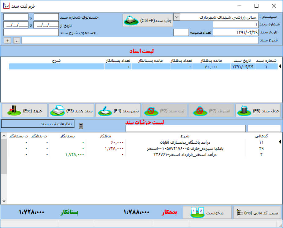Click the up arrow of details scrollbar
Viewport: 283px width, 228px height.
click(4, 136)
